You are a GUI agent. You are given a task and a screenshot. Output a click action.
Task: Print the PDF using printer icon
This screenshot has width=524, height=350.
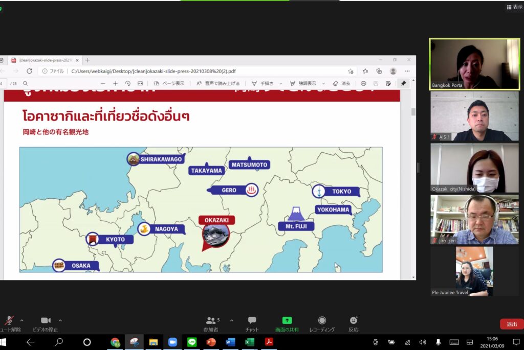tap(363, 83)
